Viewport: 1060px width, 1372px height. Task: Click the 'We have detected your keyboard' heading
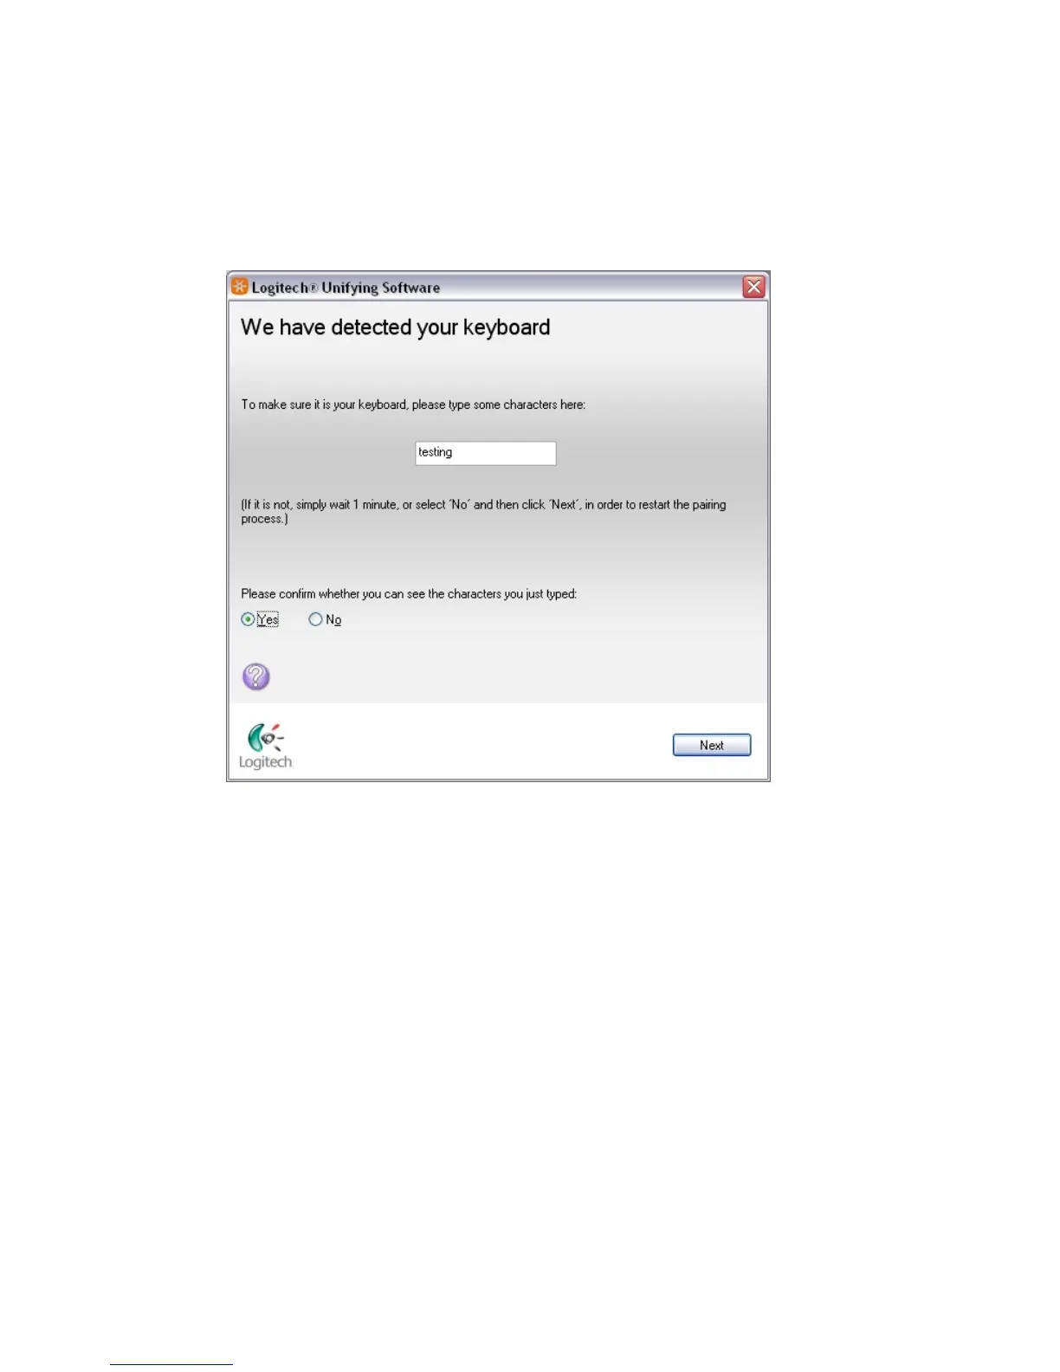395,327
